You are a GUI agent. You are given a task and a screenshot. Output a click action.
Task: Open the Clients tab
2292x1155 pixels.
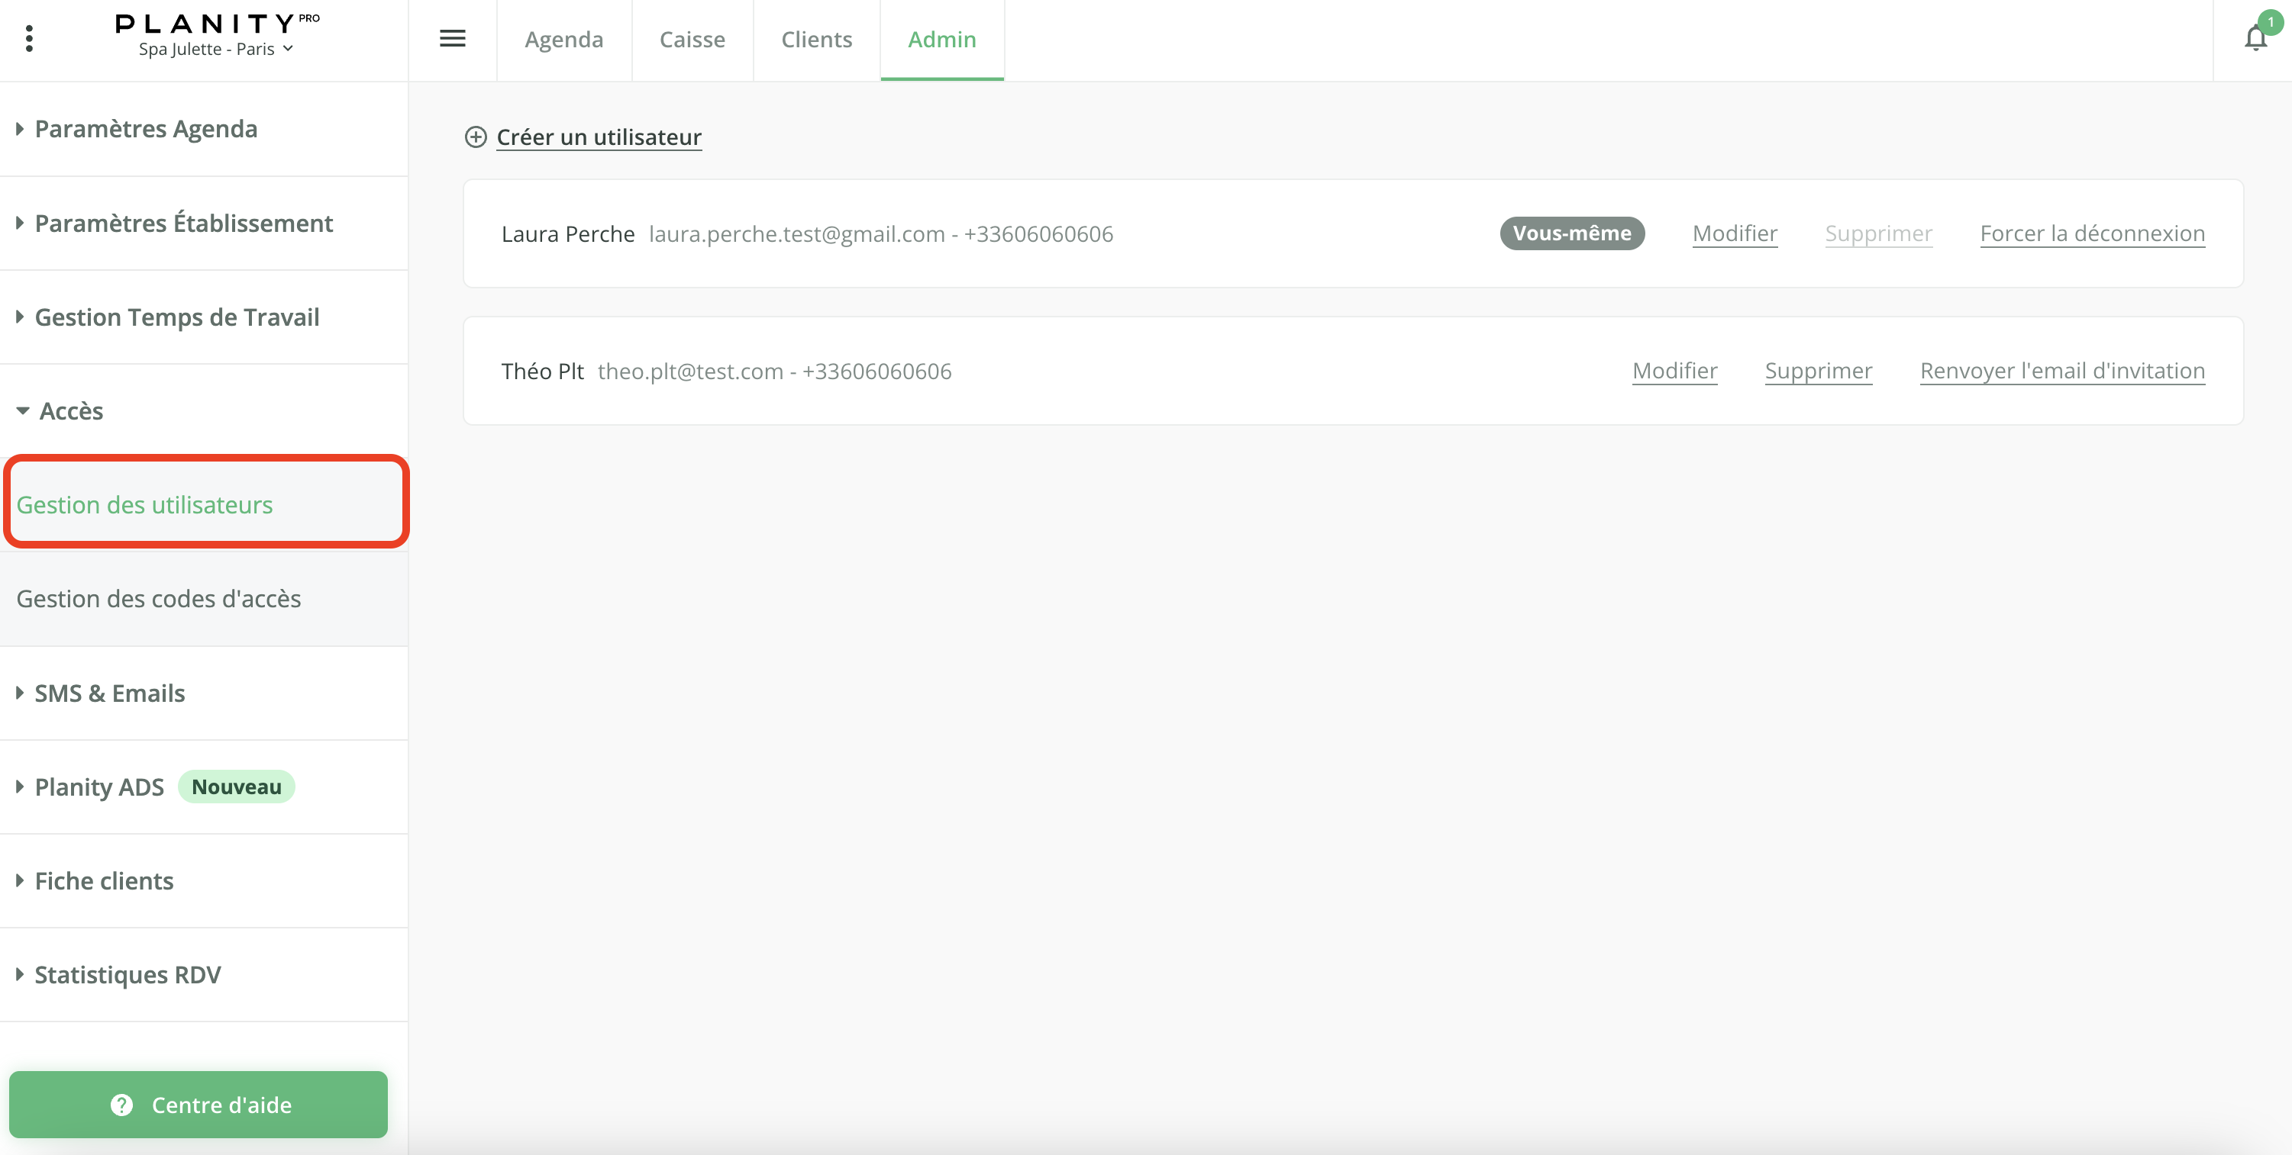tap(816, 40)
